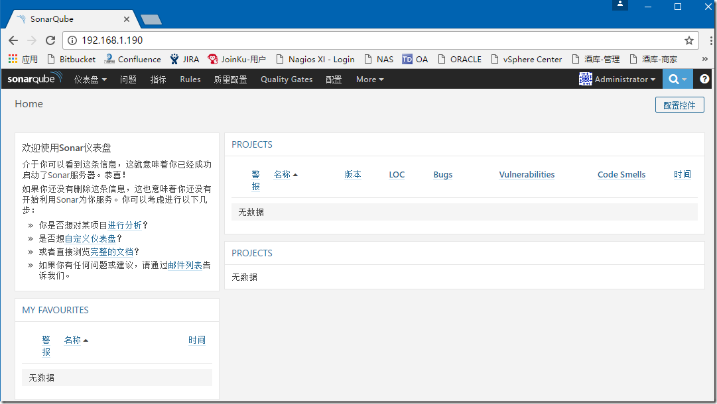This screenshot has height=404, width=717.
Task: Follow the 进行分析 link
Action: click(x=125, y=225)
